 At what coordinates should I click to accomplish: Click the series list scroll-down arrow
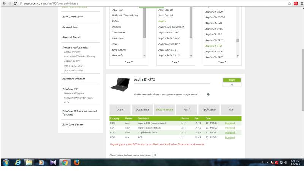coord(191,56)
